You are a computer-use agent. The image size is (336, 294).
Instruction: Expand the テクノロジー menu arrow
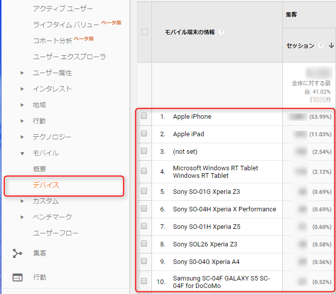pos(22,137)
